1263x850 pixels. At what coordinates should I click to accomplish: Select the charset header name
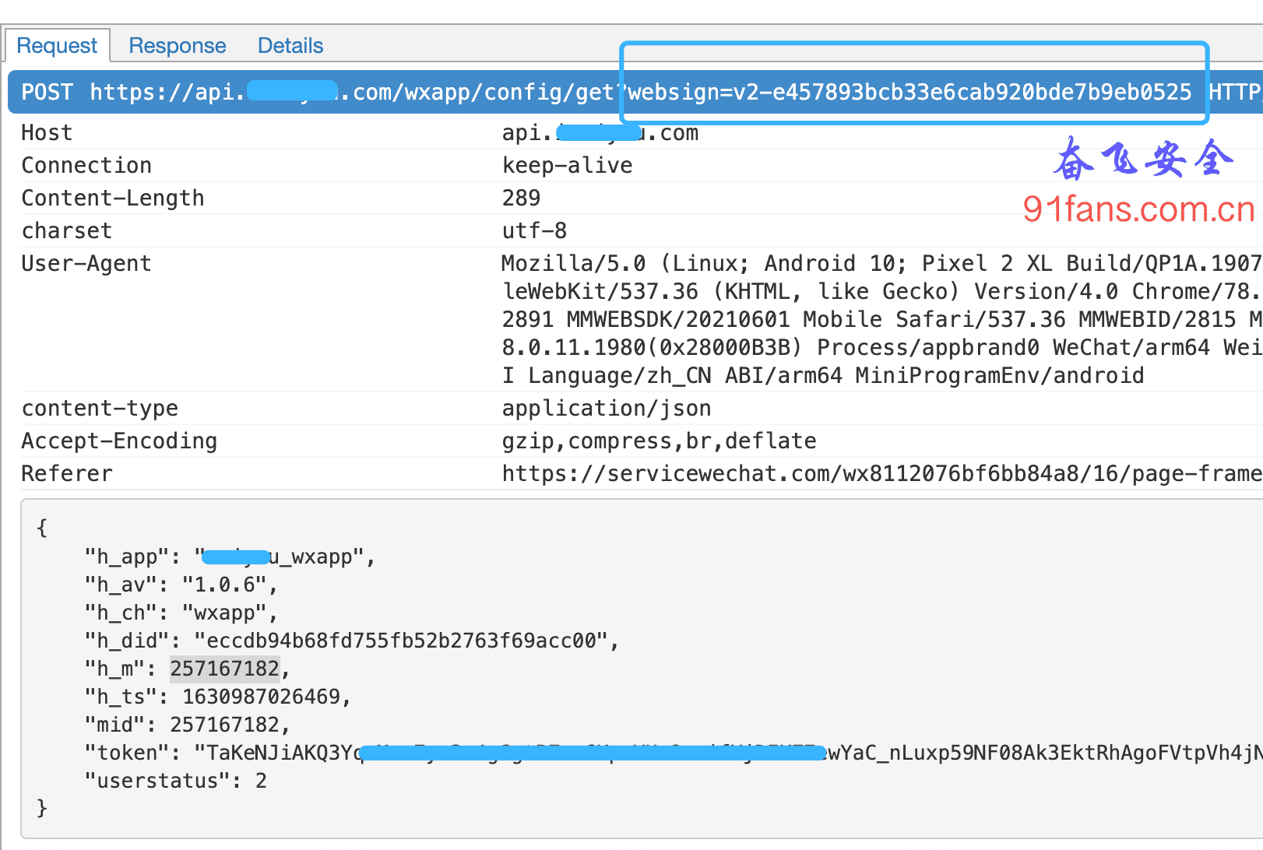(x=67, y=231)
